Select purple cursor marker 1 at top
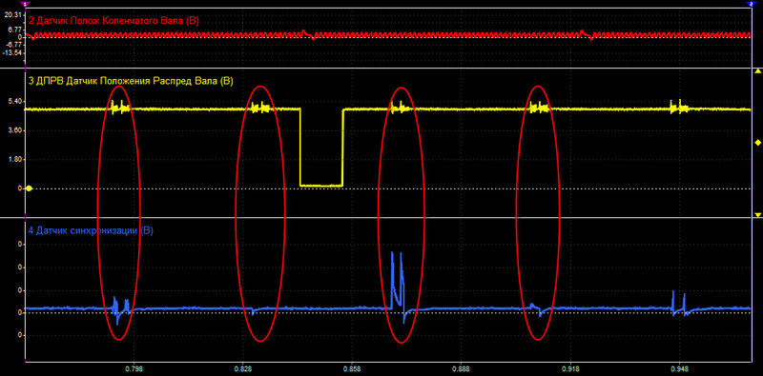Viewport: 763px width, 376px height. pos(25,4)
